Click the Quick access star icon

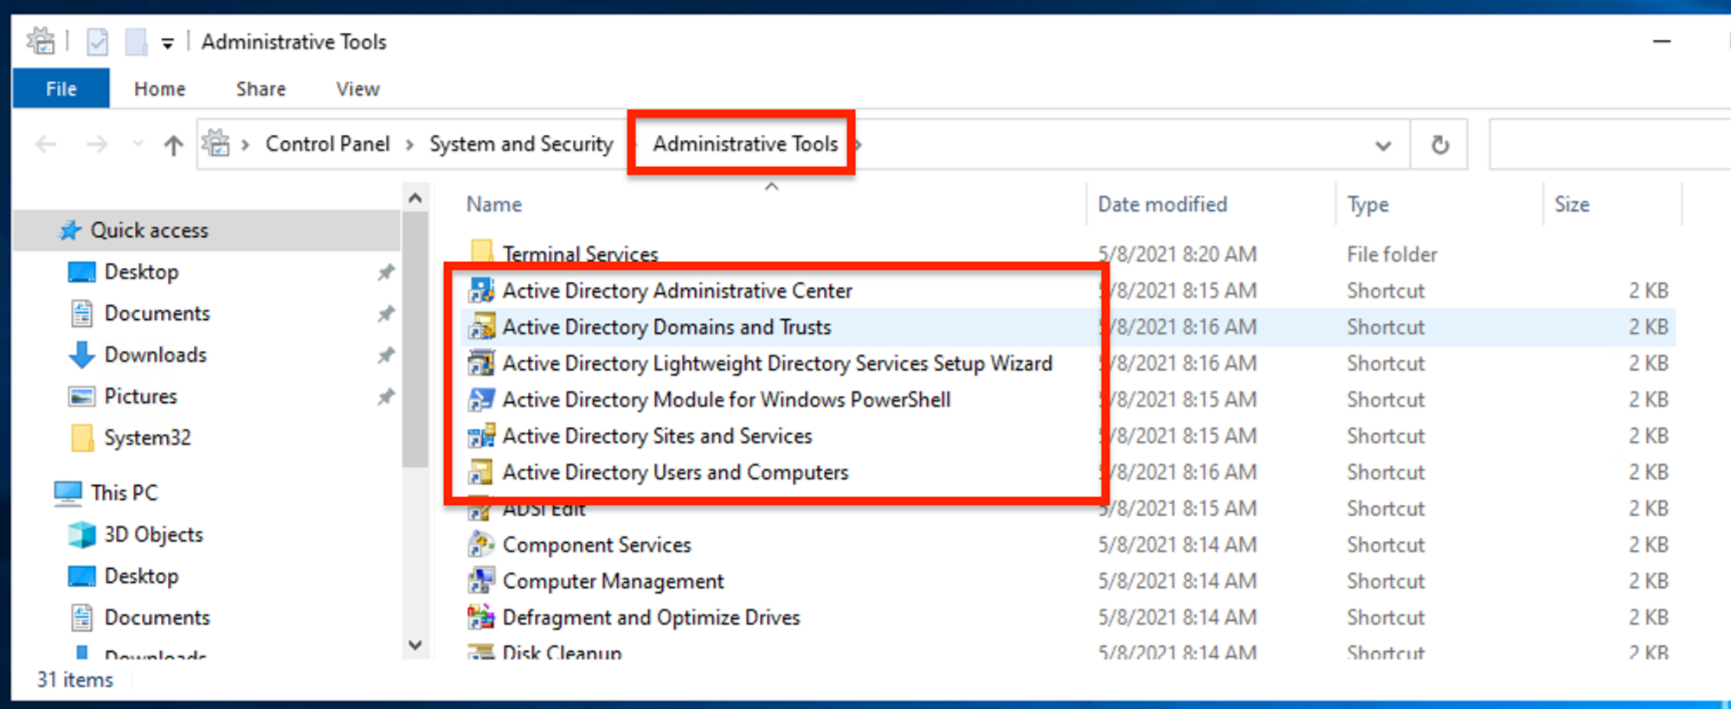[x=70, y=230]
